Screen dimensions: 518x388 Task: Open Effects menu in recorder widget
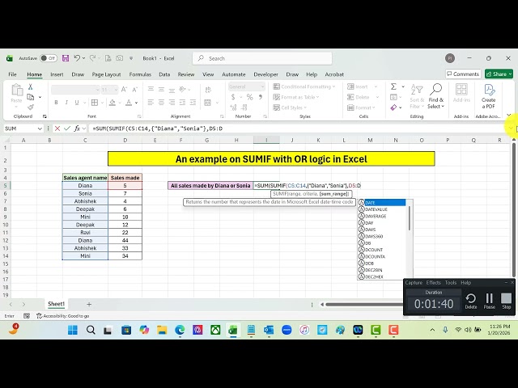coord(434,282)
